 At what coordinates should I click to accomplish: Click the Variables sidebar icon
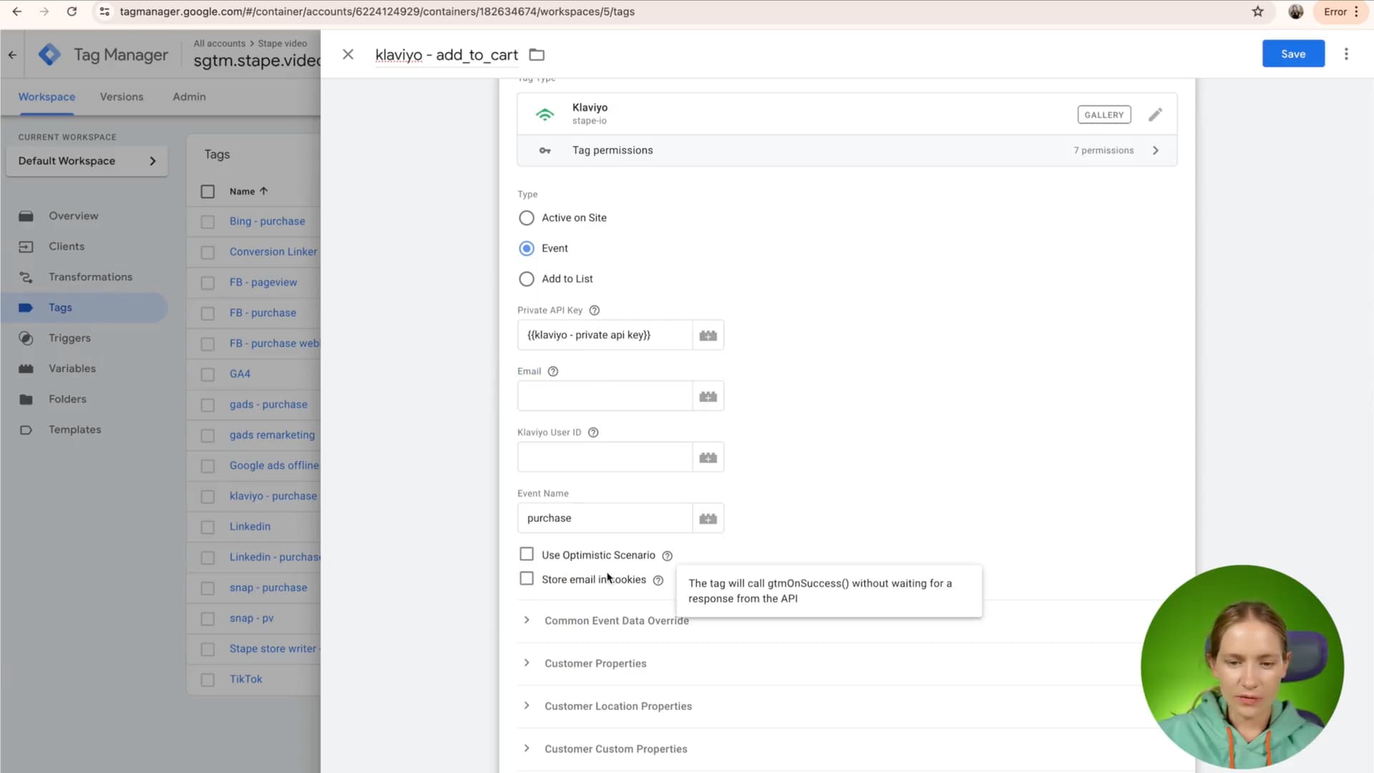26,369
